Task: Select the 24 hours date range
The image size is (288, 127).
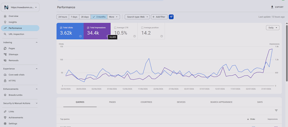Action: click(63, 17)
